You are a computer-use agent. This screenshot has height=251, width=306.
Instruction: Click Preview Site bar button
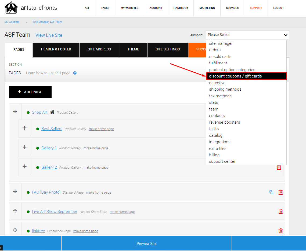[x=147, y=243]
